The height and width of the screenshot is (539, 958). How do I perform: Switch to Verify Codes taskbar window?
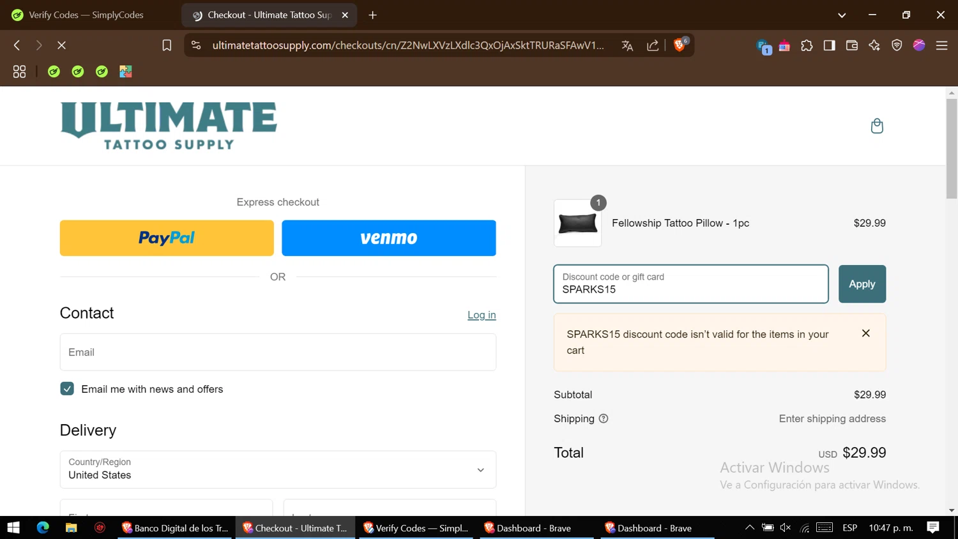[416, 528]
